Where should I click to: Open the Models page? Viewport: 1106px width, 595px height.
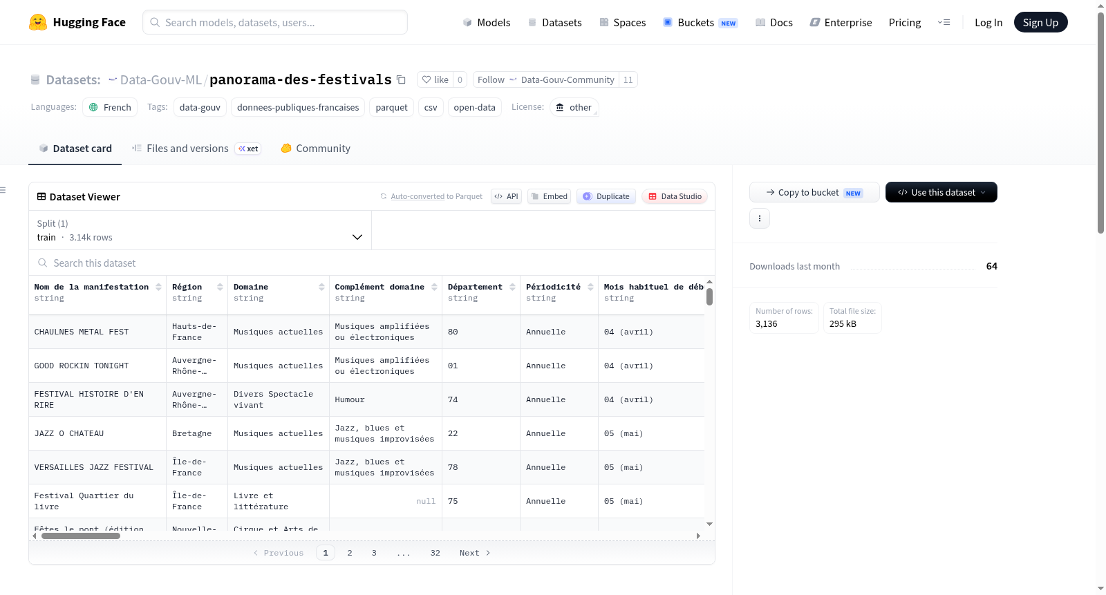click(487, 22)
